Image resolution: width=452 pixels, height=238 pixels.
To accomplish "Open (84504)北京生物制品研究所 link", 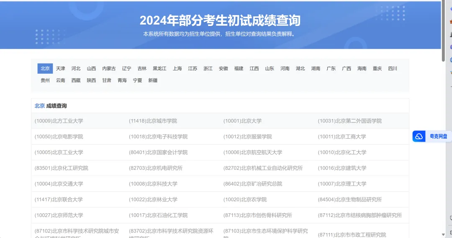I will tap(349, 199).
